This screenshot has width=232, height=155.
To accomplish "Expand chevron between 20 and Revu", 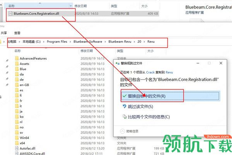I will pos(144,42).
